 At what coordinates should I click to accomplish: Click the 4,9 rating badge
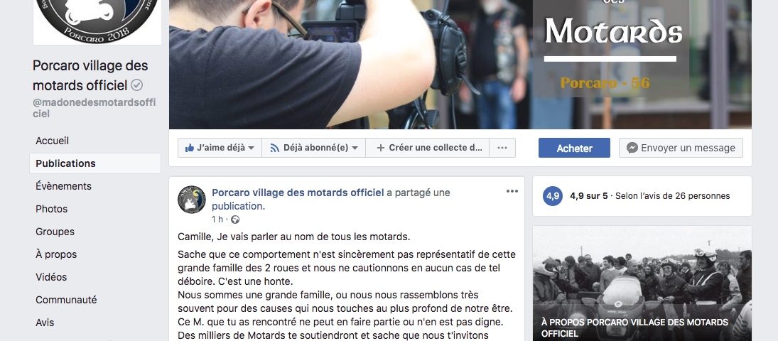pos(552,196)
